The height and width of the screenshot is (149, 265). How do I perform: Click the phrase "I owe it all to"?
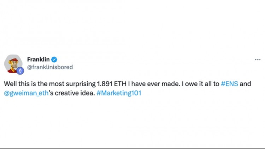(x=200, y=84)
